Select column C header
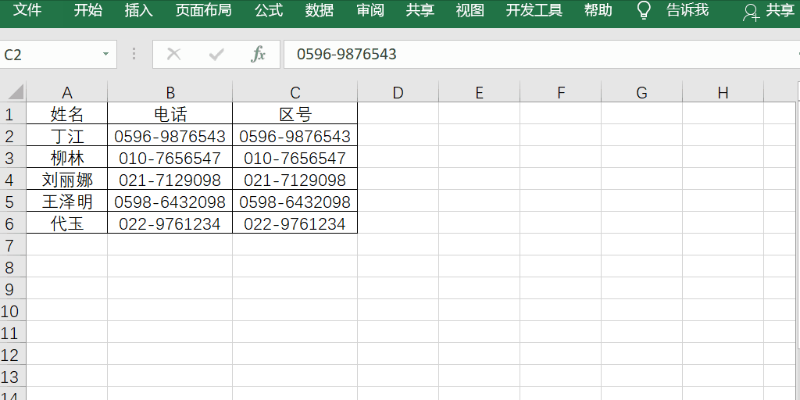The height and width of the screenshot is (400, 800). pos(295,92)
